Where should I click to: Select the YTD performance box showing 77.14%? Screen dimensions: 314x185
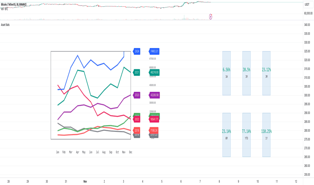(247, 135)
